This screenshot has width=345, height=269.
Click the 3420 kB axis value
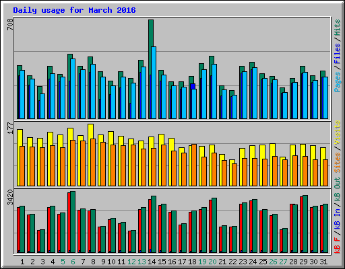tap(10, 197)
